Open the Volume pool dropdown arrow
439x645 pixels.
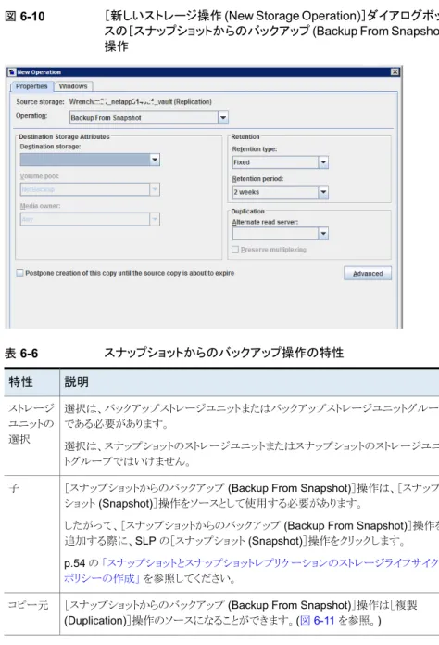click(x=155, y=189)
